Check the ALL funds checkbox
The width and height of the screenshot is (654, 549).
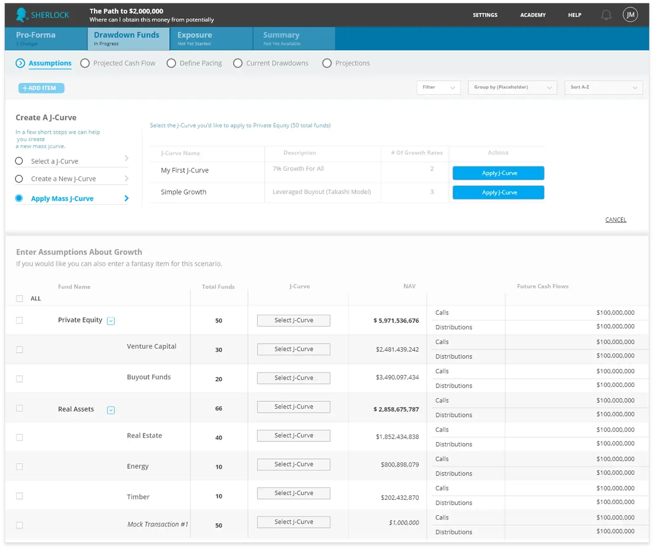(19, 299)
